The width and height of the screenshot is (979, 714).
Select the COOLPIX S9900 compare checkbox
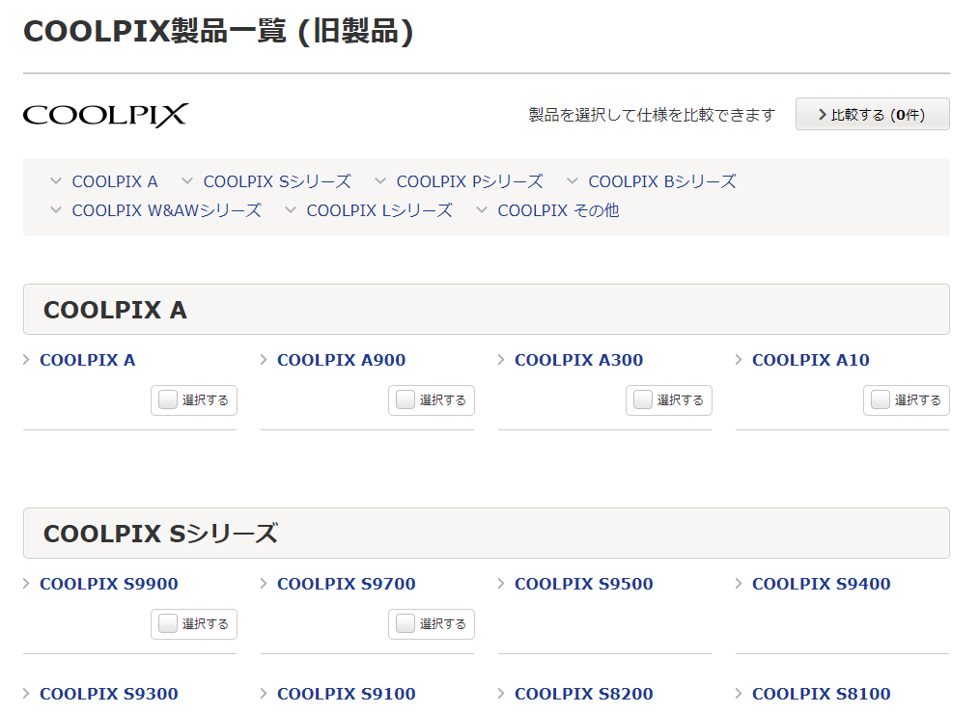pyautogui.click(x=168, y=623)
